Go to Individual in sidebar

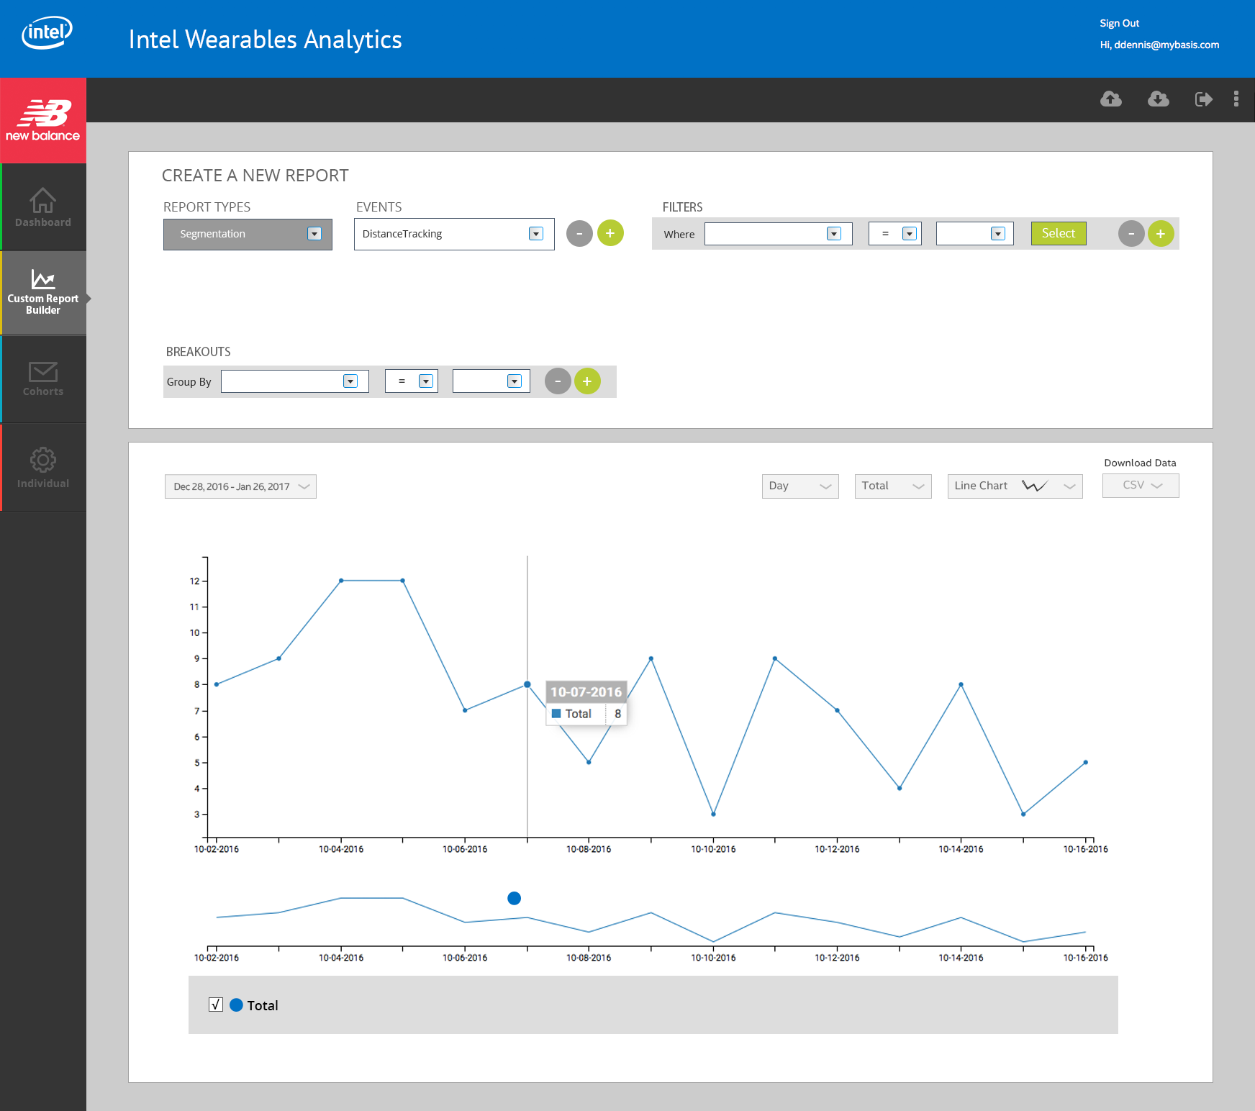[43, 468]
